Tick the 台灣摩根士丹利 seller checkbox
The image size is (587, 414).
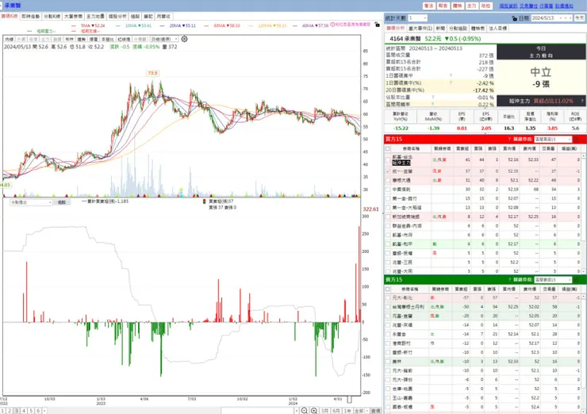pos(388,307)
